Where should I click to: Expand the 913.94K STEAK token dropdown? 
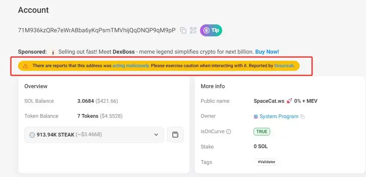click(x=94, y=135)
